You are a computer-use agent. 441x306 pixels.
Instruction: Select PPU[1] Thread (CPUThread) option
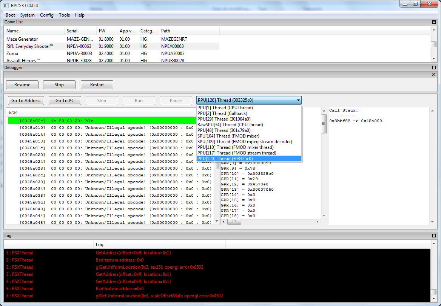[x=225, y=108]
